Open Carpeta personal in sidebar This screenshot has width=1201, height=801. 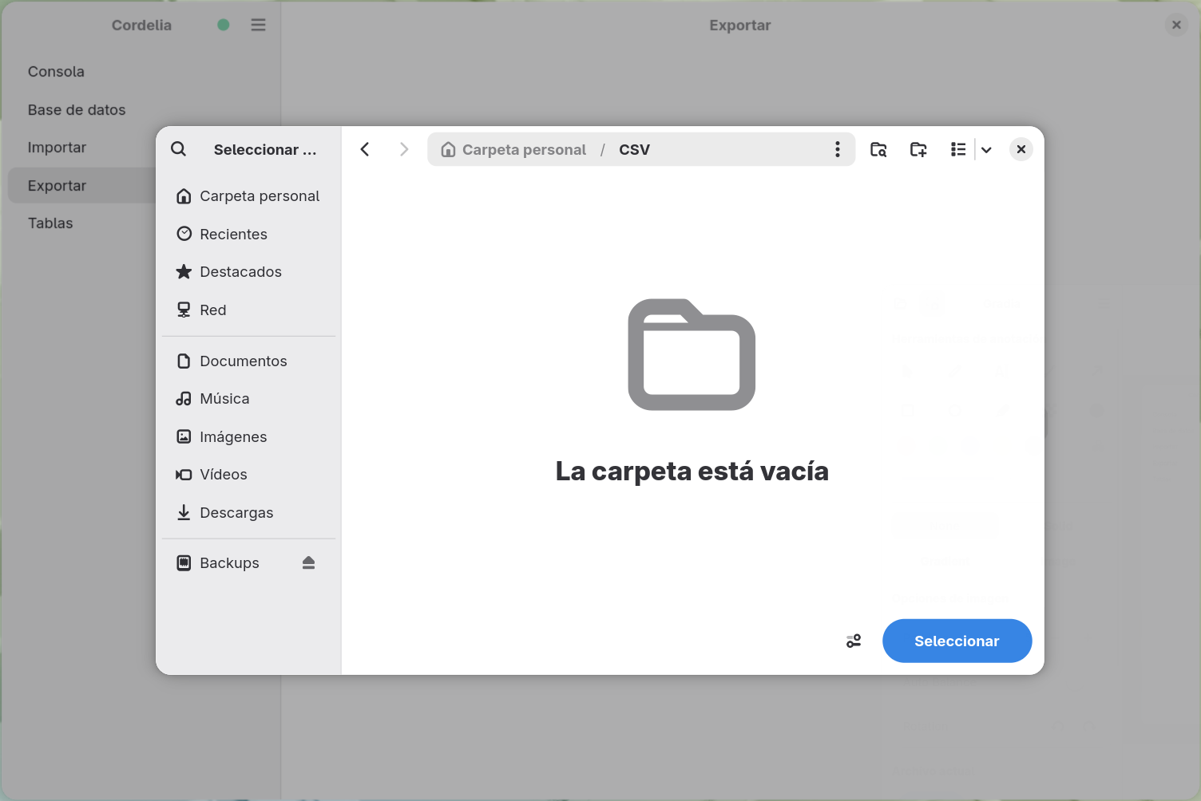[x=249, y=196]
